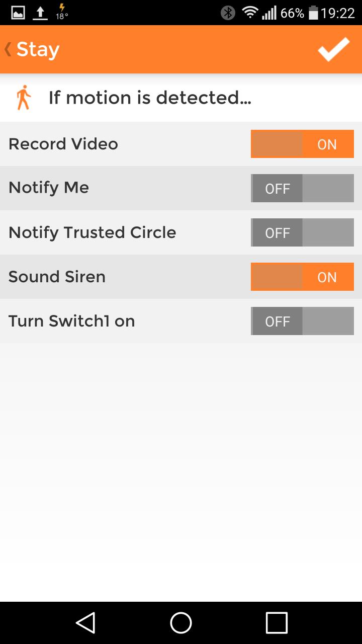Tap the Notify Trusted Circle label

coord(93,232)
